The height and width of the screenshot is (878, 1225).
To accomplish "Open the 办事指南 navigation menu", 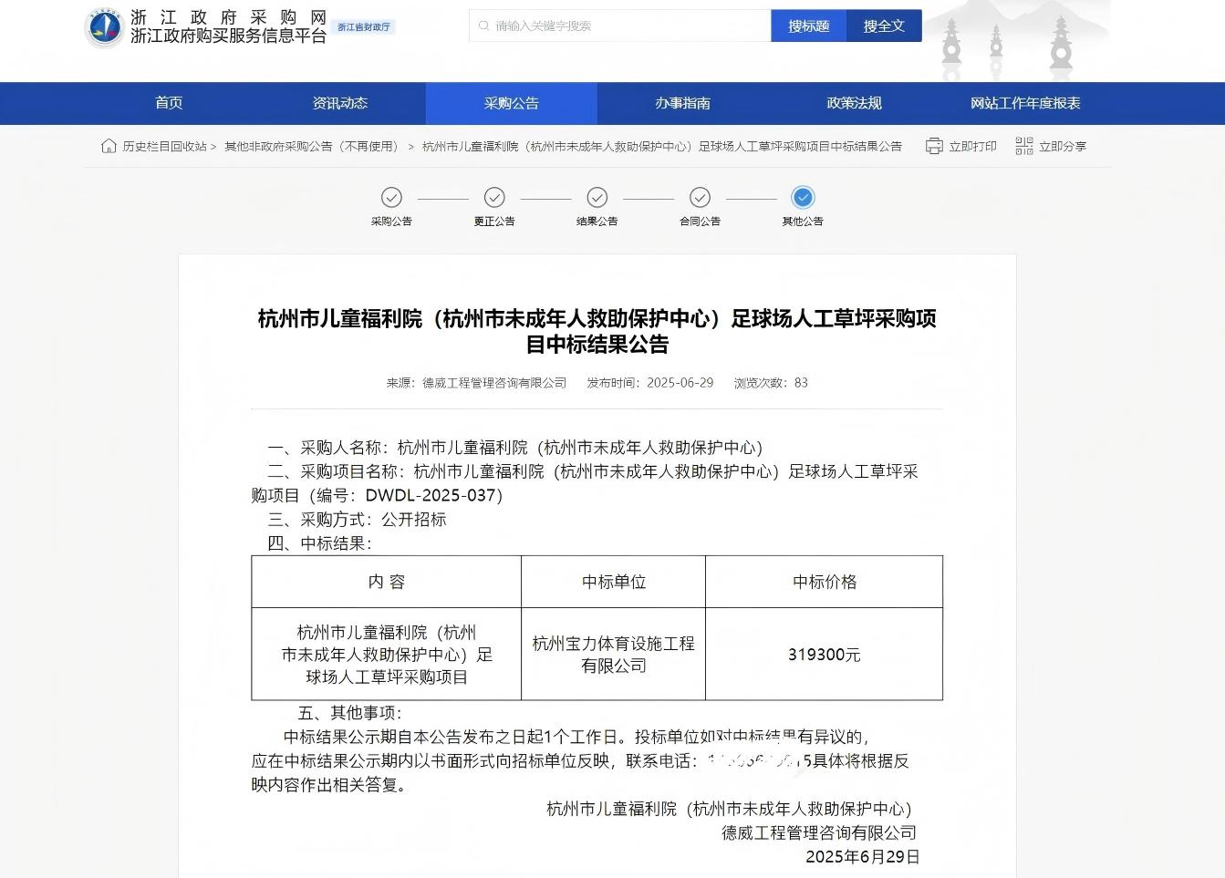I will [682, 103].
